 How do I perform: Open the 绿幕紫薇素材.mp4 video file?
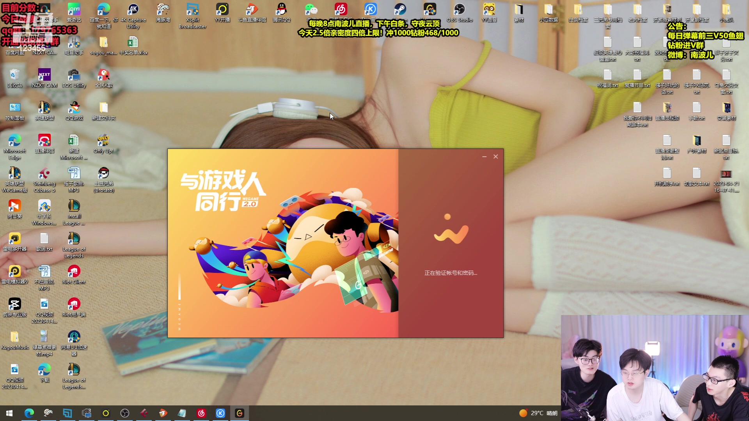point(44,343)
